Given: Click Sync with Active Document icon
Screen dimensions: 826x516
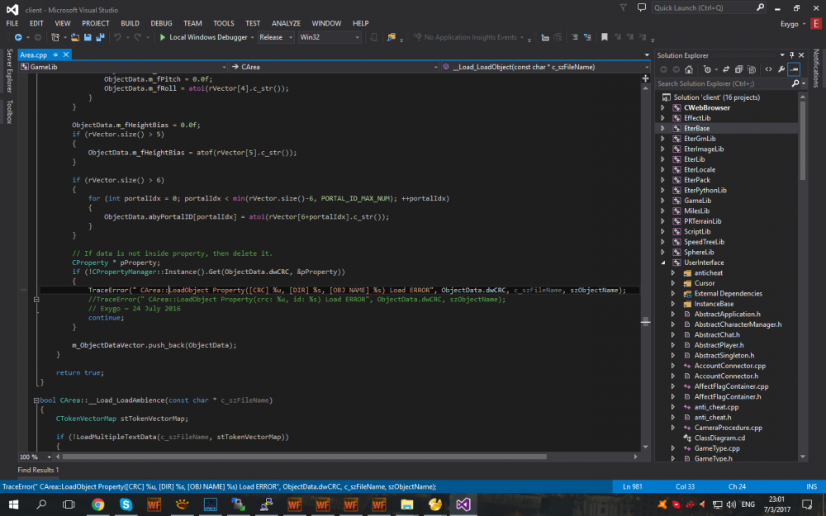Looking at the screenshot, I should tap(726, 69).
